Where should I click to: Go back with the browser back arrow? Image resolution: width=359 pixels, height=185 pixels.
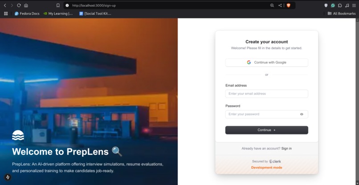pyautogui.click(x=5, y=5)
